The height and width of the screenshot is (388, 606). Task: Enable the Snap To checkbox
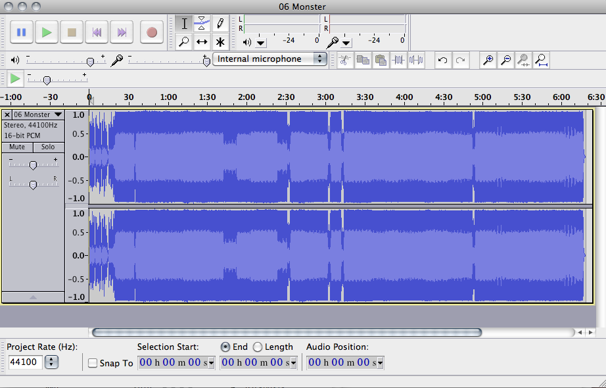pos(93,363)
